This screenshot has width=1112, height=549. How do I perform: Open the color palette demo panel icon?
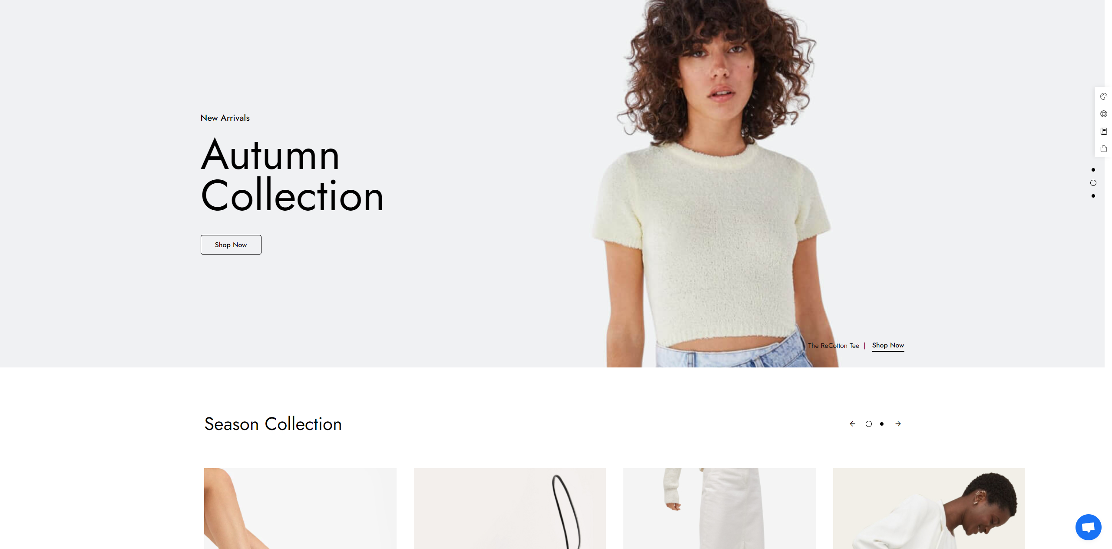1103,96
